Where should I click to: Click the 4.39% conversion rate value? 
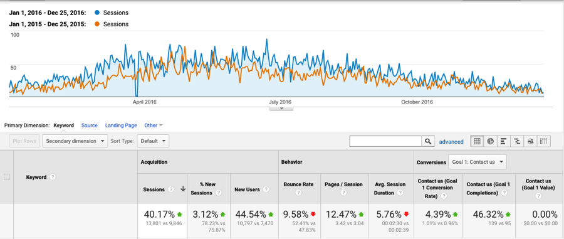click(438, 215)
